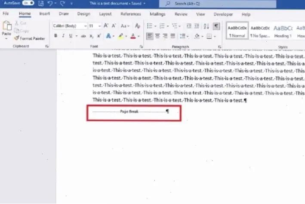Open Font Color dropdown arrow
This screenshot has width=305, height=204.
click(139, 36)
